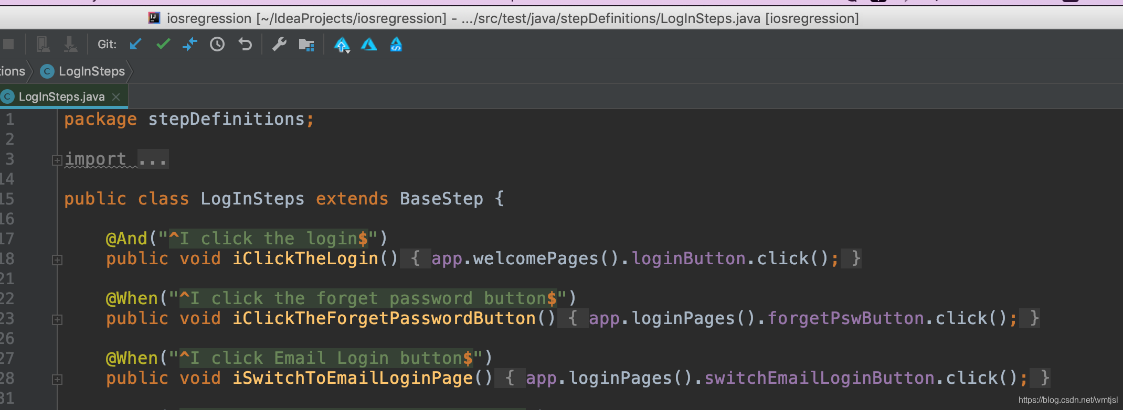Click 'loginButton' field reference

click(688, 258)
